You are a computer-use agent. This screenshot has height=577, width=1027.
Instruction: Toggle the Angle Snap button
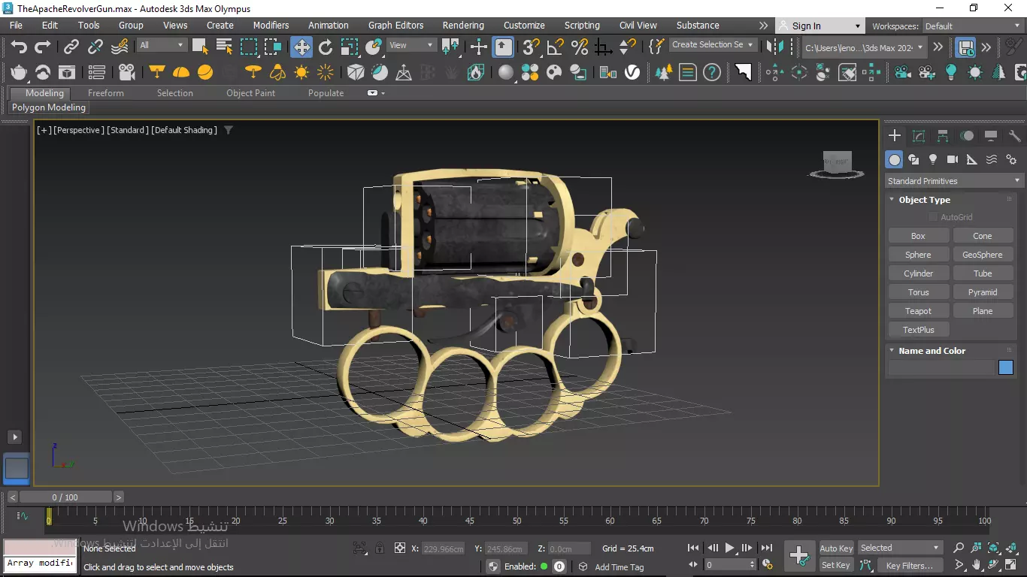coord(556,47)
